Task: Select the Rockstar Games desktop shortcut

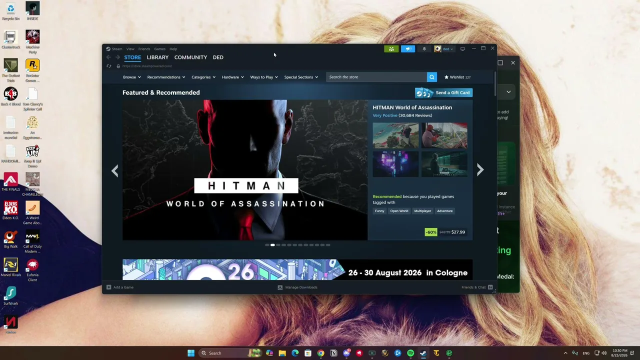Action: (x=32, y=70)
